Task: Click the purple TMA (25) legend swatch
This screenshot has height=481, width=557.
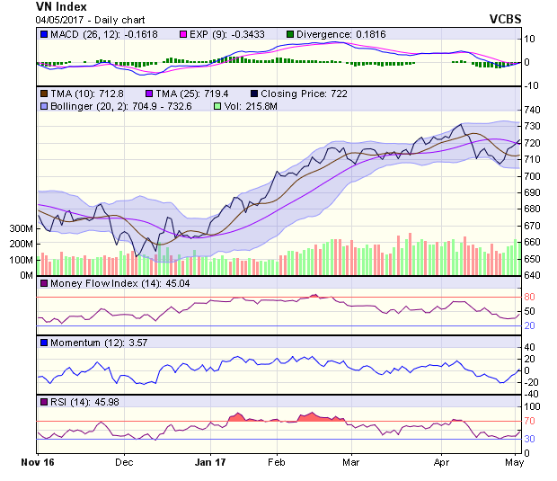Action: pyautogui.click(x=149, y=94)
